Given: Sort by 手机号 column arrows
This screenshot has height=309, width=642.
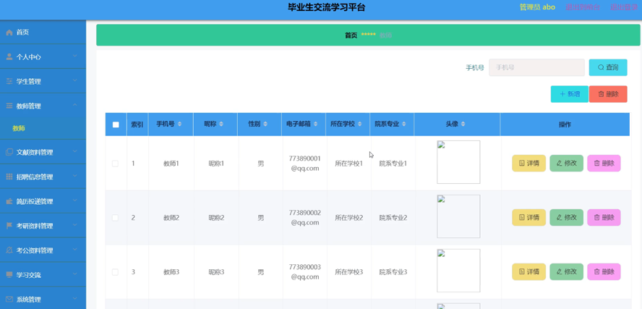Looking at the screenshot, I should (179, 124).
